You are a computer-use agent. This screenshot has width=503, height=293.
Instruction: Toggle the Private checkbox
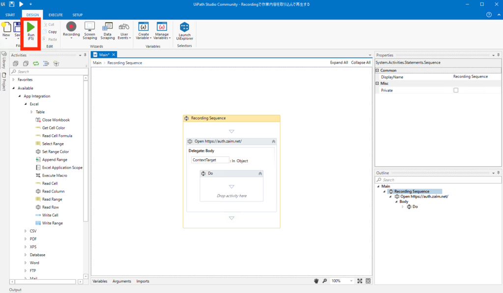click(456, 90)
